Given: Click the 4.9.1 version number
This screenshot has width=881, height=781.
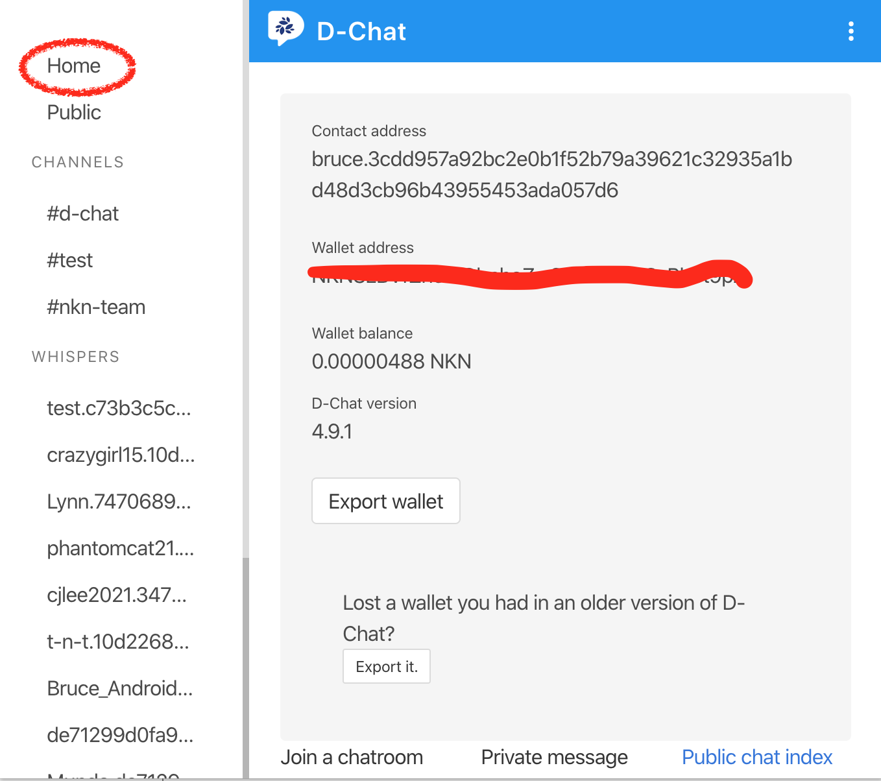Looking at the screenshot, I should click(x=332, y=431).
